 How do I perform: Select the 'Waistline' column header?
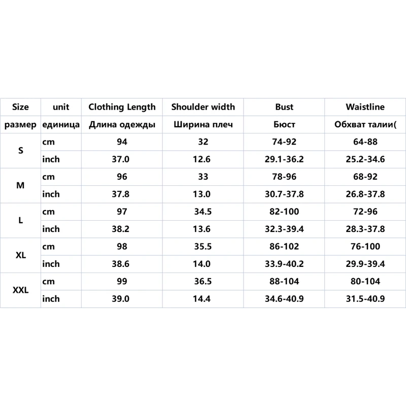tap(365, 107)
